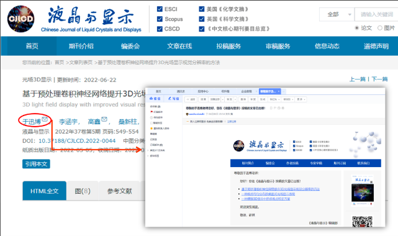Select the 论文 radio button
This screenshot has width=398, height=236.
[357, 28]
